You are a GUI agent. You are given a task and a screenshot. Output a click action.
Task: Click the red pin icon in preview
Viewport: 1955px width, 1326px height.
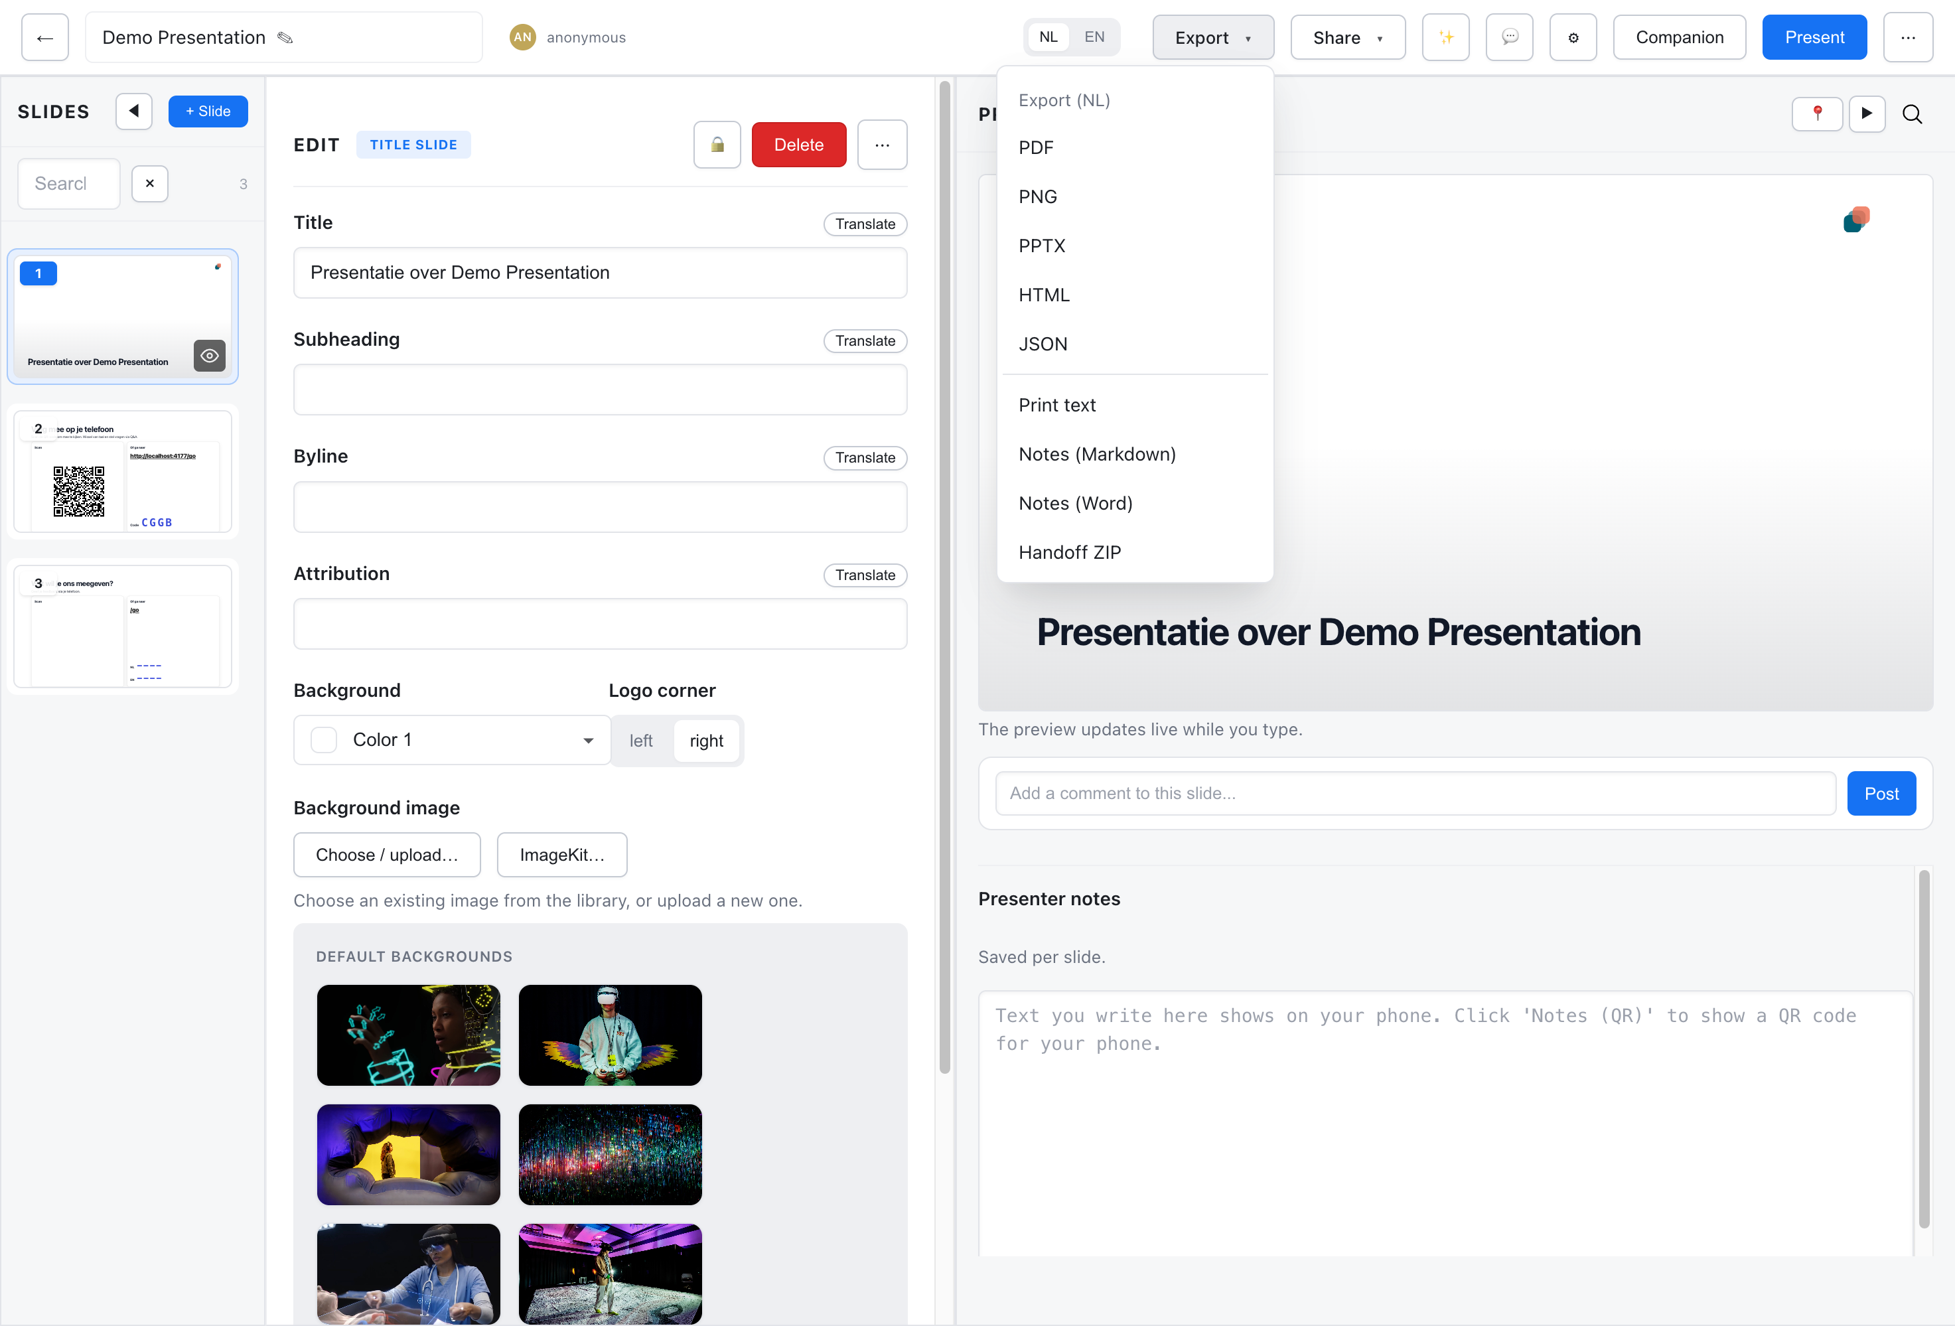1817,113
